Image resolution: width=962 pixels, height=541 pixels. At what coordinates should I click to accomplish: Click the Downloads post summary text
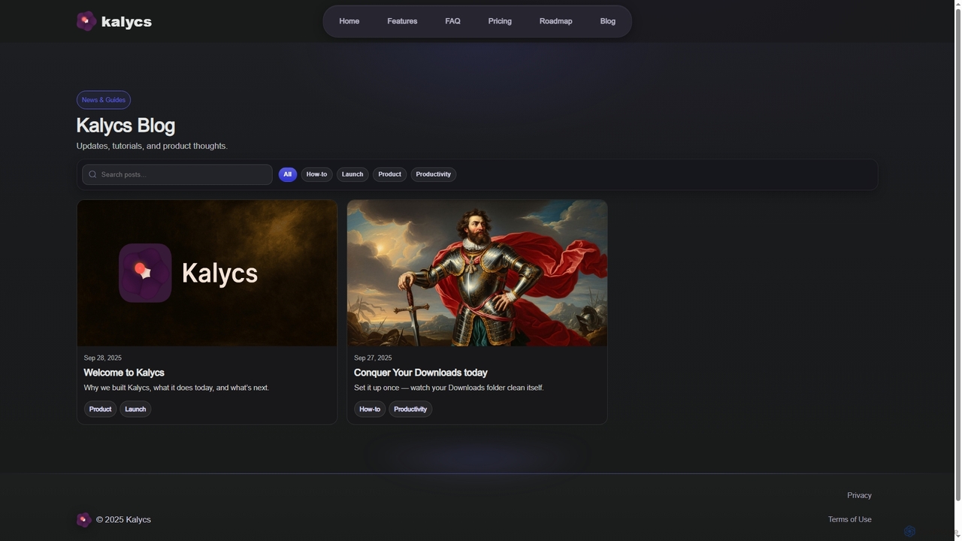pyautogui.click(x=449, y=388)
